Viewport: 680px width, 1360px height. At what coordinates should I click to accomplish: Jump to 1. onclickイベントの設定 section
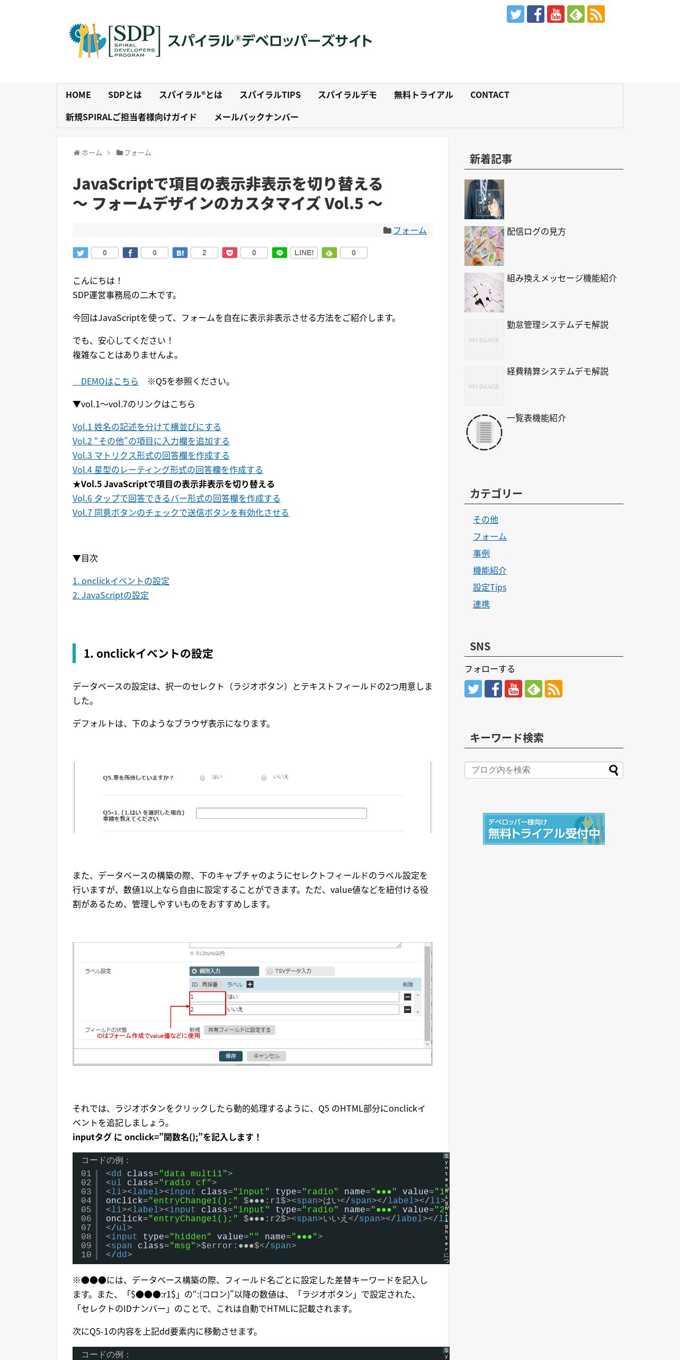pos(121,581)
